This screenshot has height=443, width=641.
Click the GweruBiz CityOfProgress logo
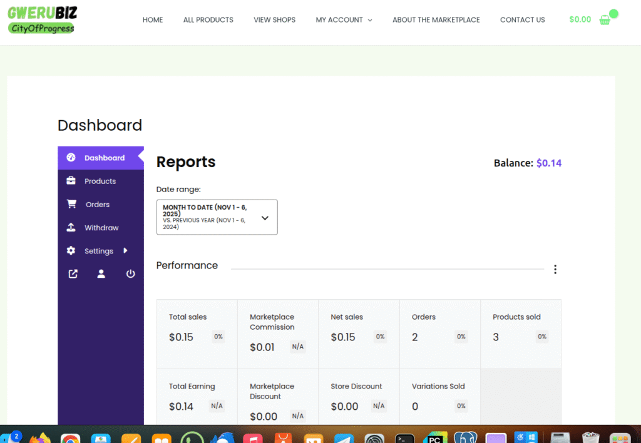coord(42,20)
